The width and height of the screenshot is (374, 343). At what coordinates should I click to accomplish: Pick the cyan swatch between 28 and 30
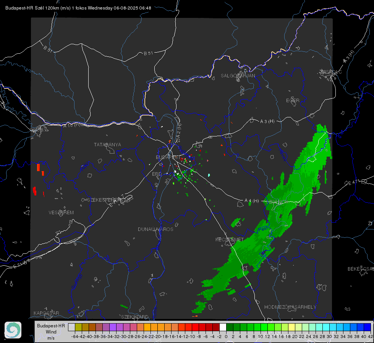coord(326,327)
